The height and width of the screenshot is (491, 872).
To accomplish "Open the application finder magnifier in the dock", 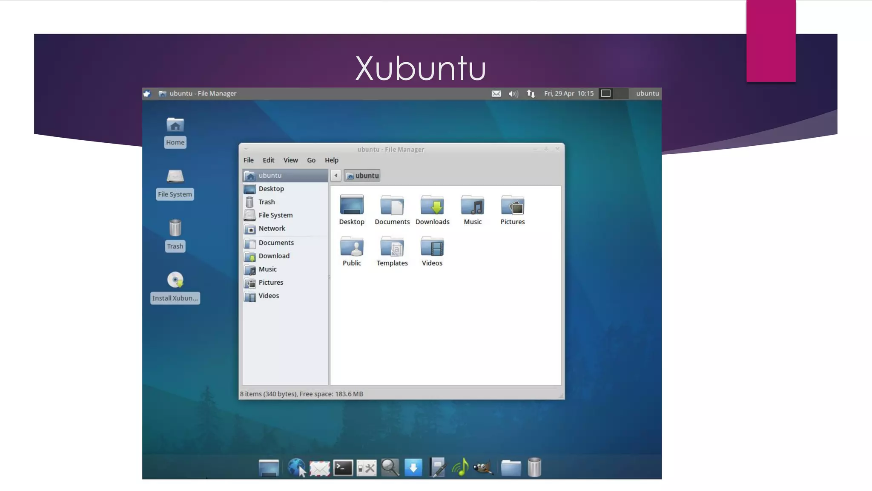I will [x=390, y=468].
